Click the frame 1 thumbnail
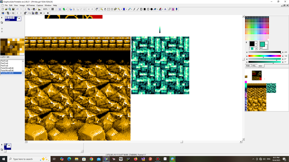The image size is (289, 162). (8, 146)
